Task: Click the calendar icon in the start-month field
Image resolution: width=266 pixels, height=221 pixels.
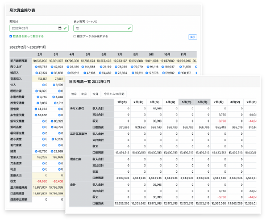Action: coord(60,28)
